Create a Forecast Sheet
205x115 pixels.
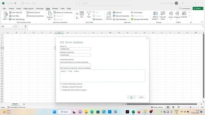coord(163,16)
